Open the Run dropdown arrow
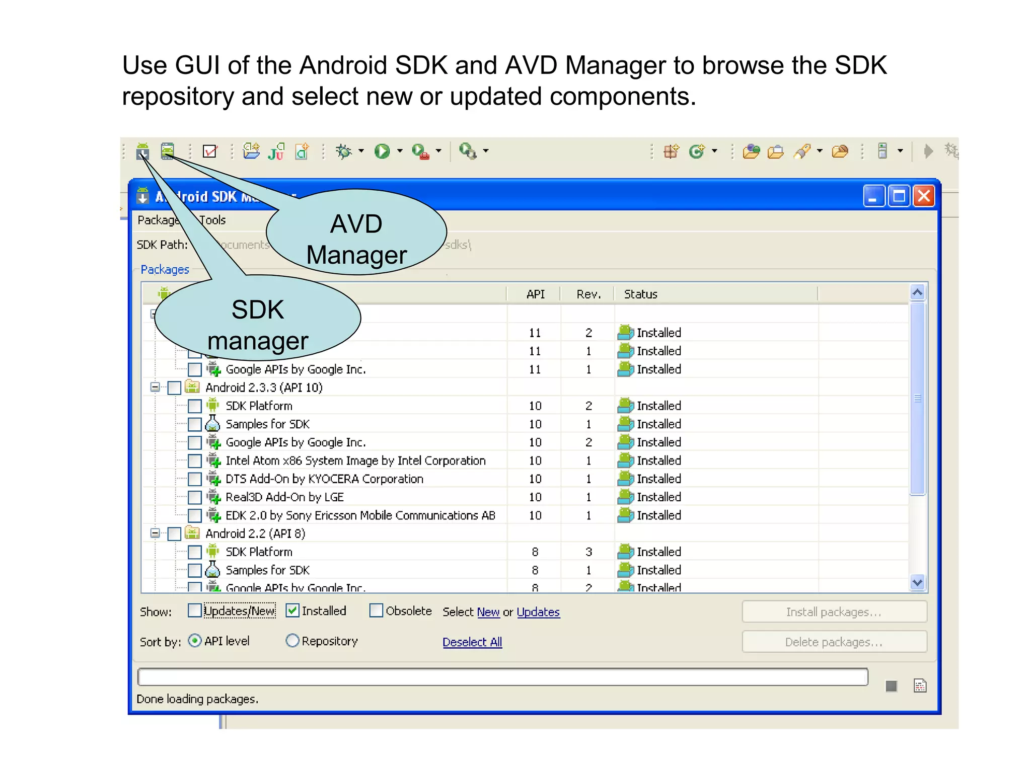This screenshot has height=773, width=1031. tap(400, 151)
